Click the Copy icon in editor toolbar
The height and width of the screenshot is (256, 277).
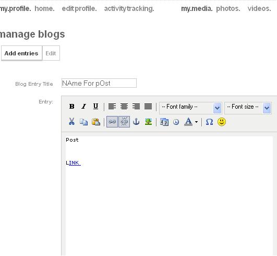coord(83,122)
